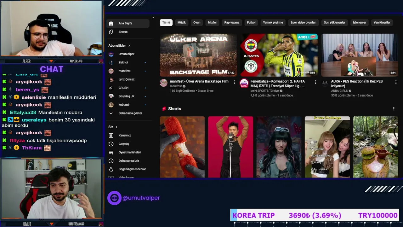Open title 'Fenerbahçe - Konyaspor | 2. HAFTA MAÇ ÖZETİ'
The height and width of the screenshot is (227, 403).
(278, 84)
